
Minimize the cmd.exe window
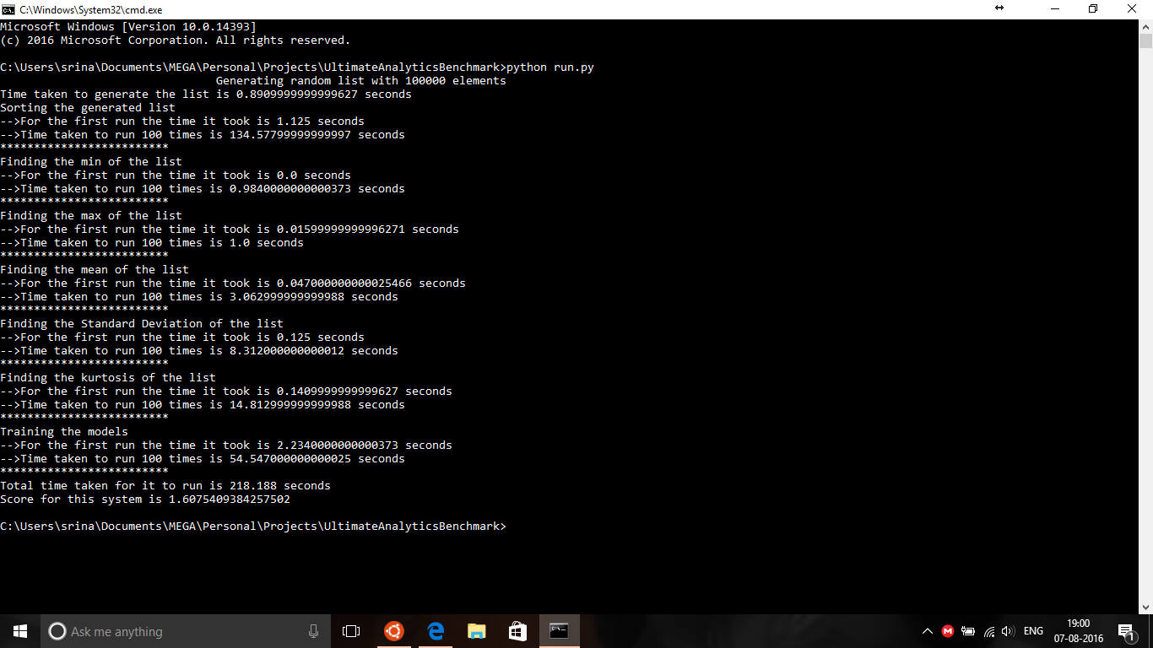[x=1054, y=9]
